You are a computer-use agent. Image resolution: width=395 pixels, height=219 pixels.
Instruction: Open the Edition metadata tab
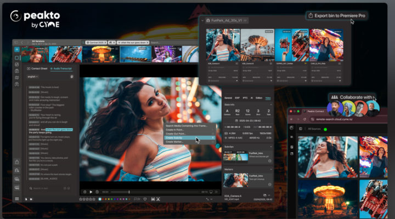[259, 98]
